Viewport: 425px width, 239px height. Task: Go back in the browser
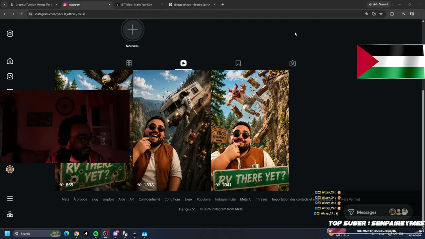pyautogui.click(x=5, y=14)
